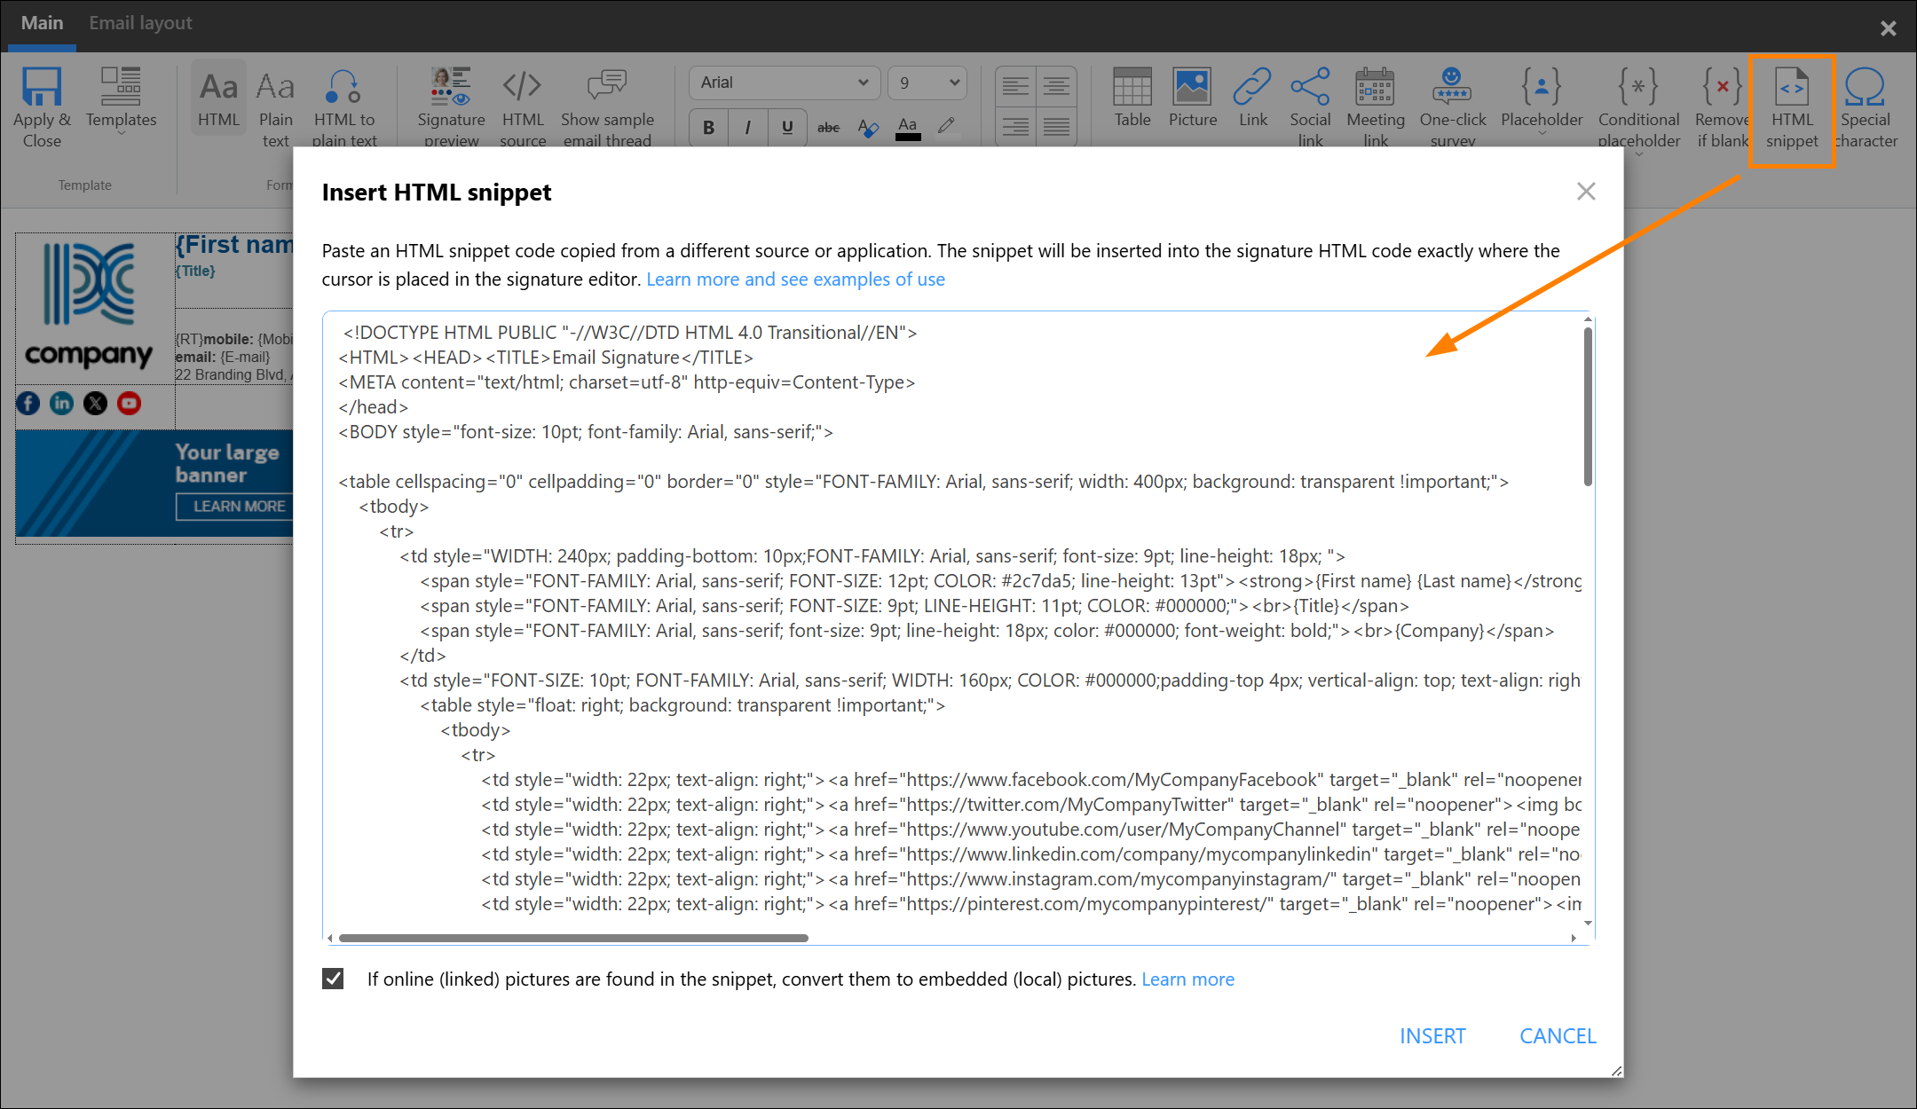Insert a Table
1917x1109 pixels.
click(1132, 98)
